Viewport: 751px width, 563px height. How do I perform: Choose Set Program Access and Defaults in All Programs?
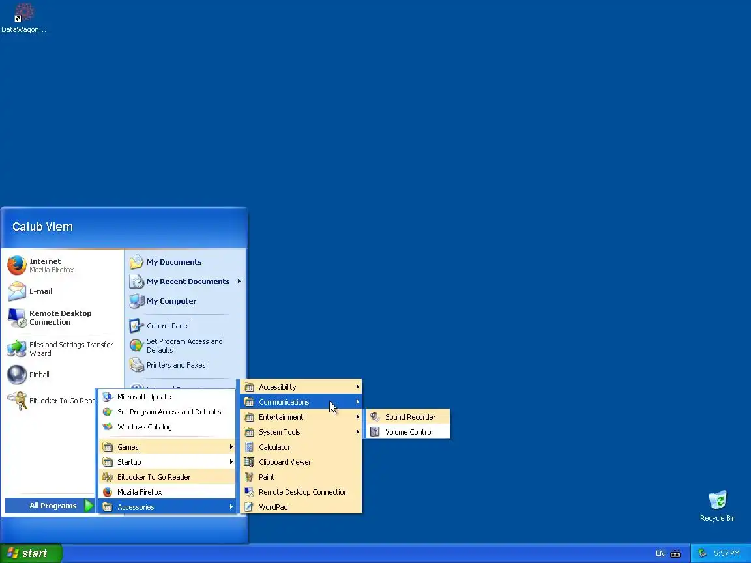pyautogui.click(x=167, y=412)
